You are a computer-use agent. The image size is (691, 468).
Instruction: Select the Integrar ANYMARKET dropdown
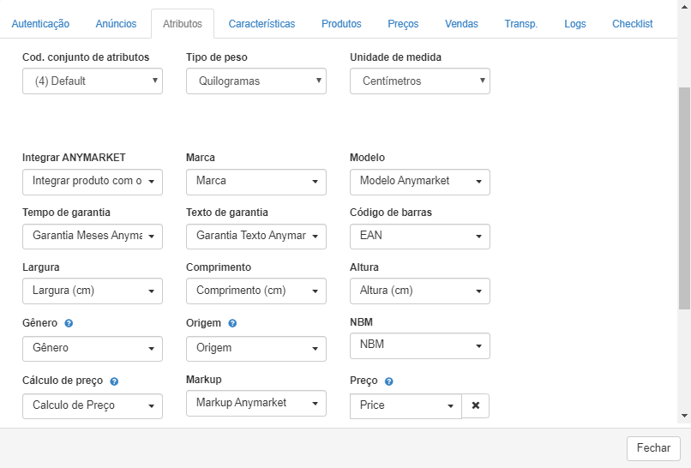[93, 182]
